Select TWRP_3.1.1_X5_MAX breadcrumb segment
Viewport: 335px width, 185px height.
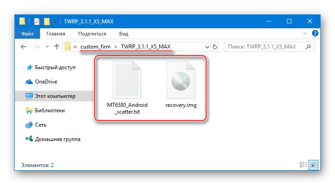click(x=146, y=47)
